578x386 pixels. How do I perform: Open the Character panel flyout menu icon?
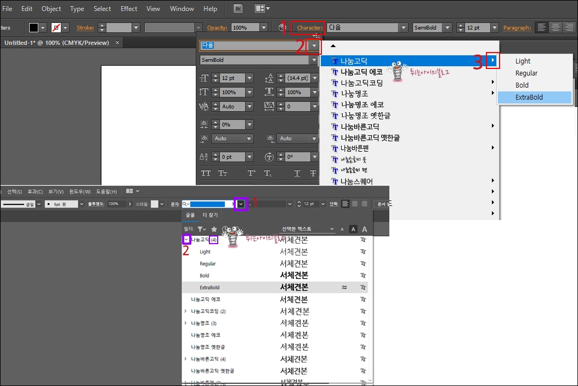316,36
